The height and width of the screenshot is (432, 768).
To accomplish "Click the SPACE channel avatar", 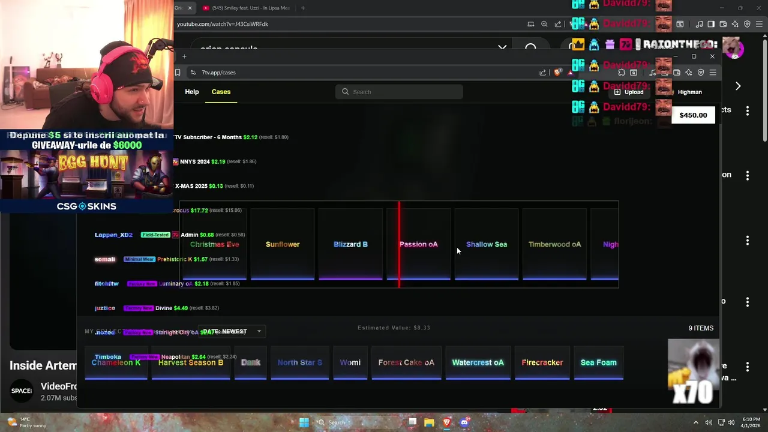I will pos(22,391).
